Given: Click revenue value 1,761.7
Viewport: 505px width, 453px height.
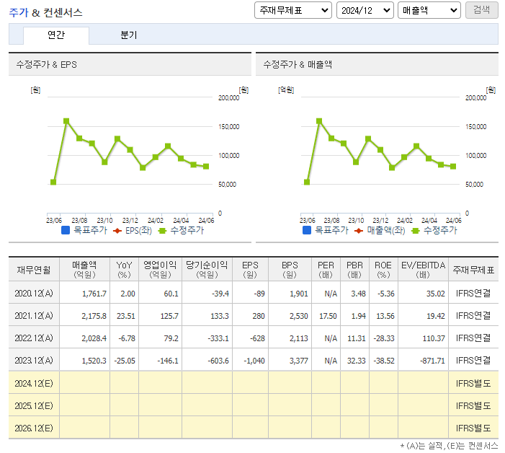Looking at the screenshot, I should 94,294.
